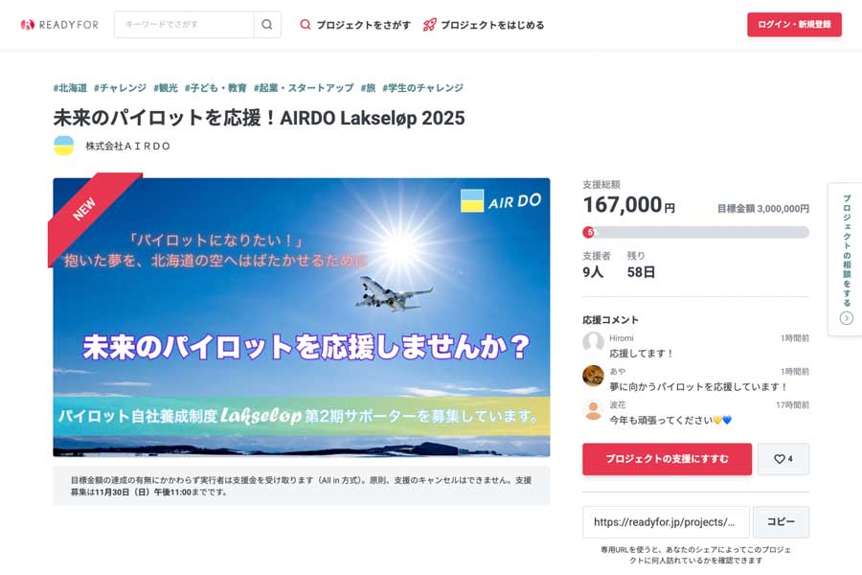The width and height of the screenshot is (862, 575).
Task: Click the project main banner image
Action: (301, 316)
